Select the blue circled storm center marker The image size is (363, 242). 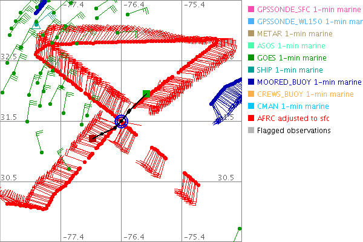[122, 122]
